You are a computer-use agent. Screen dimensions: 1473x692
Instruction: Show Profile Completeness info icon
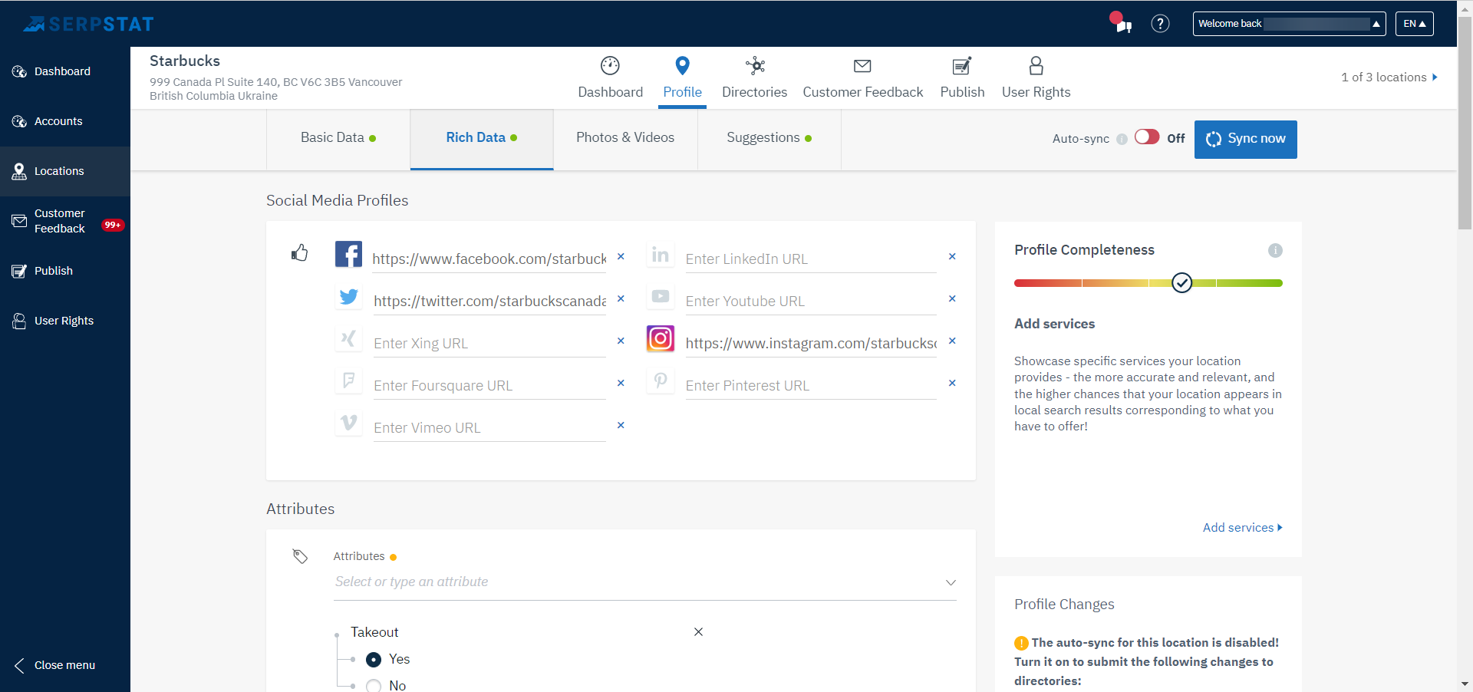tap(1275, 250)
